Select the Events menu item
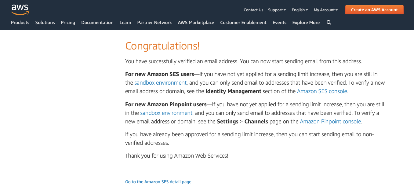The height and width of the screenshot is (190, 414). click(x=279, y=22)
